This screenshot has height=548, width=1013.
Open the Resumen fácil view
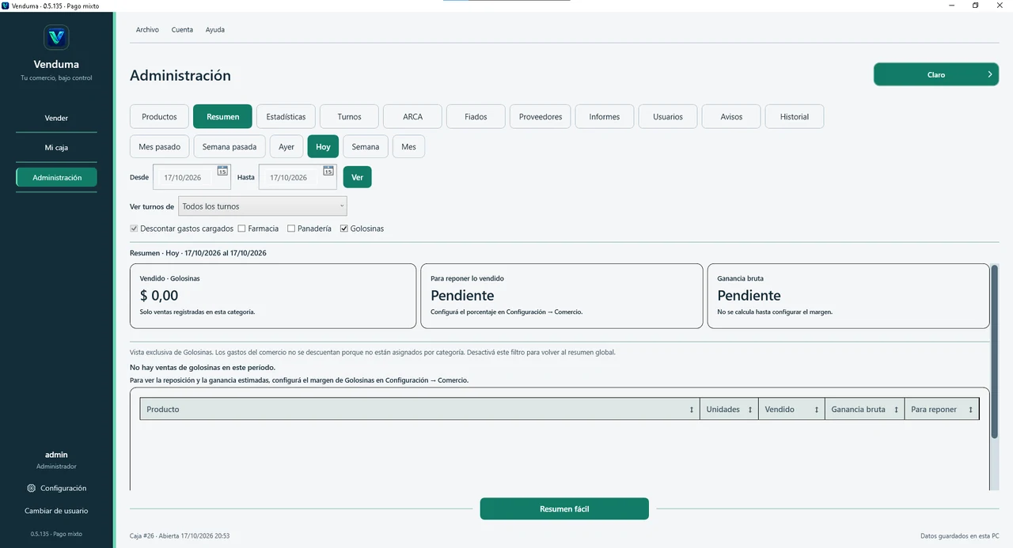(x=564, y=508)
